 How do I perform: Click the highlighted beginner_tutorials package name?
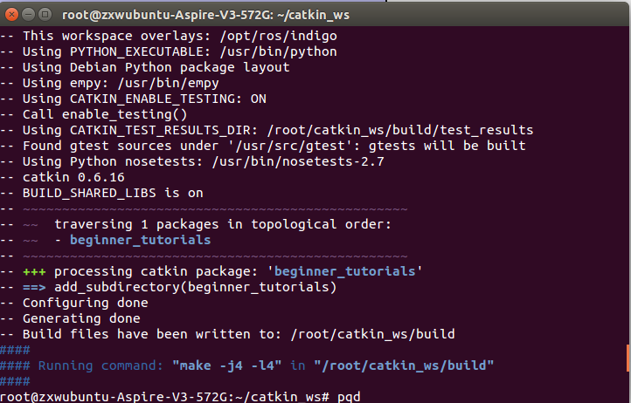(x=140, y=240)
